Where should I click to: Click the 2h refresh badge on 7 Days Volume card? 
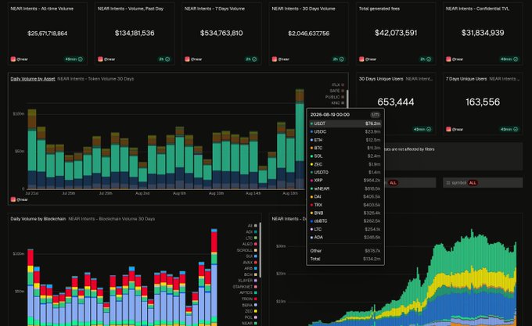(251, 59)
